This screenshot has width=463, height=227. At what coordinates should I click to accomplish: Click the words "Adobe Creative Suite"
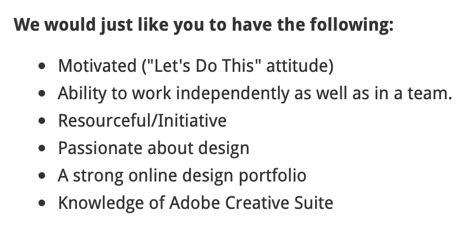251,203
